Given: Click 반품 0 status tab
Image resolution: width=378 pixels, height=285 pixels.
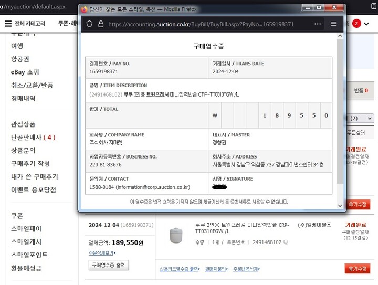Looking at the screenshot, I should point(361,91).
